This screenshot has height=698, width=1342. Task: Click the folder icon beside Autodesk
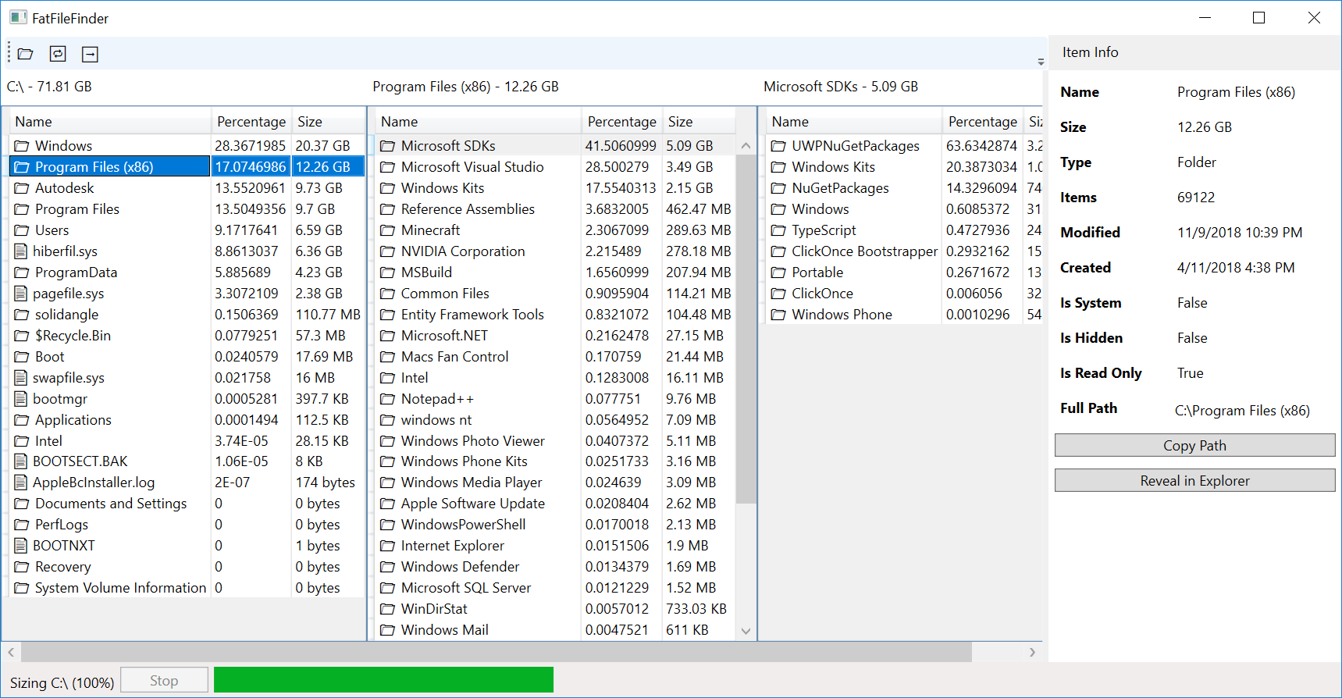click(x=22, y=188)
